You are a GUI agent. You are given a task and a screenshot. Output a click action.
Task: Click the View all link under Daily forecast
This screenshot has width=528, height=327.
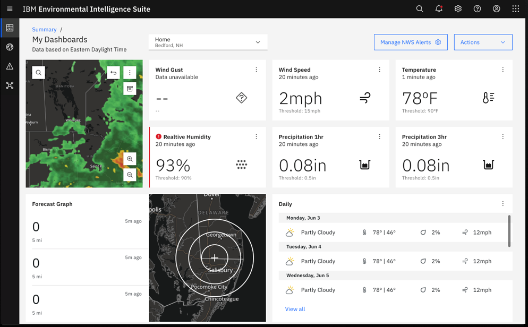tap(295, 308)
